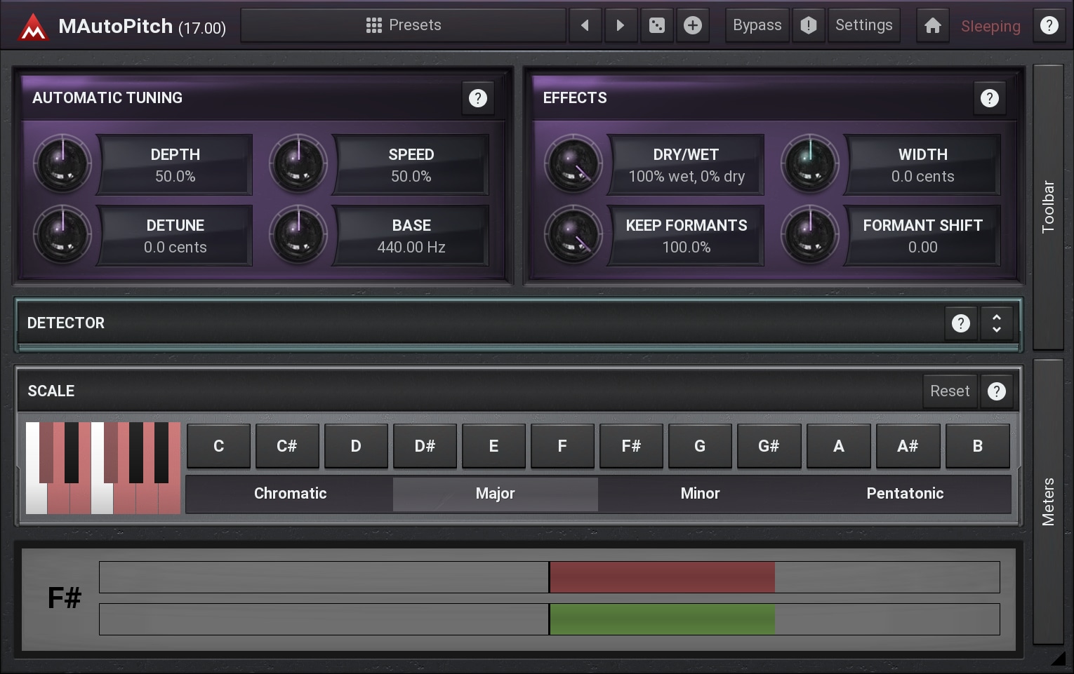Load the next preset arrow
The width and height of the screenshot is (1074, 674).
(x=620, y=26)
